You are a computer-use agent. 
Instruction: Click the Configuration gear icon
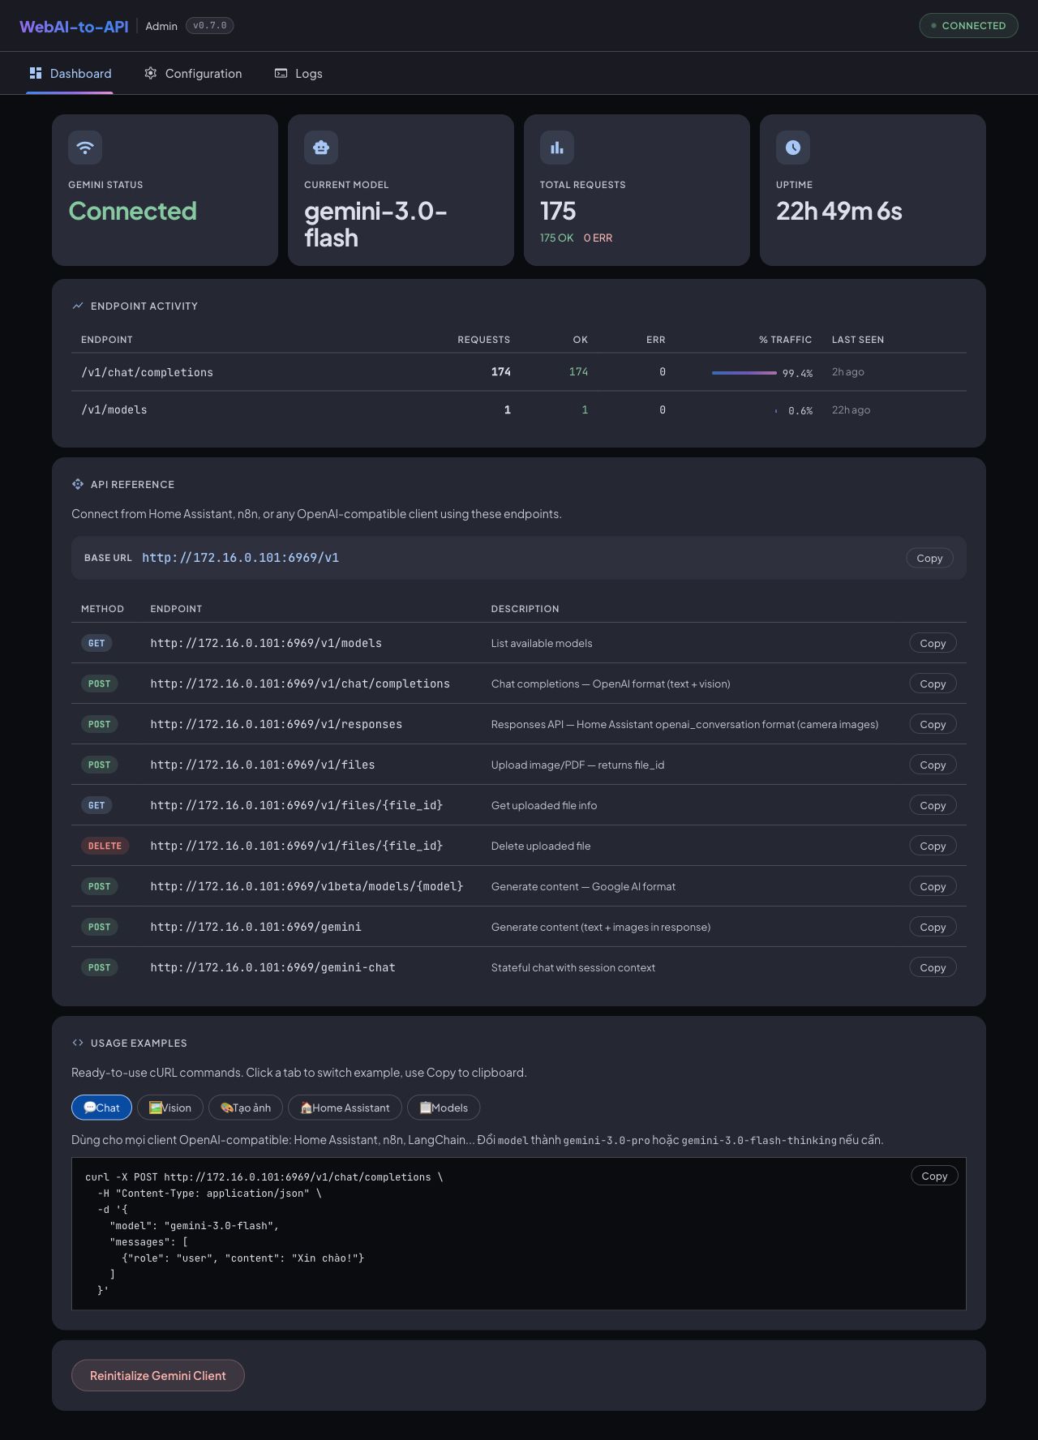point(151,73)
